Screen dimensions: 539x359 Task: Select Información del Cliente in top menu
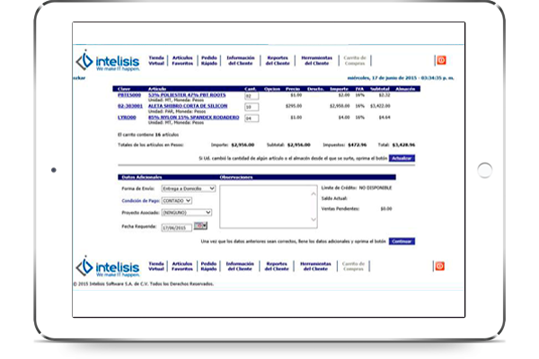click(x=241, y=61)
